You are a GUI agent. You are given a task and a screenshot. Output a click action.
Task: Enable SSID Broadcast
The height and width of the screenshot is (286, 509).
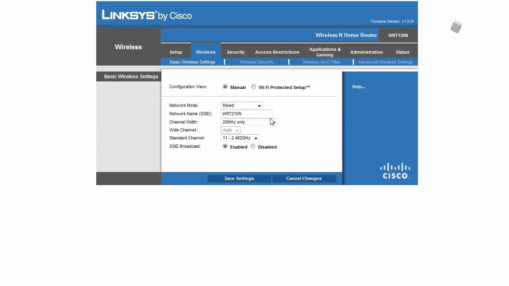(x=225, y=146)
